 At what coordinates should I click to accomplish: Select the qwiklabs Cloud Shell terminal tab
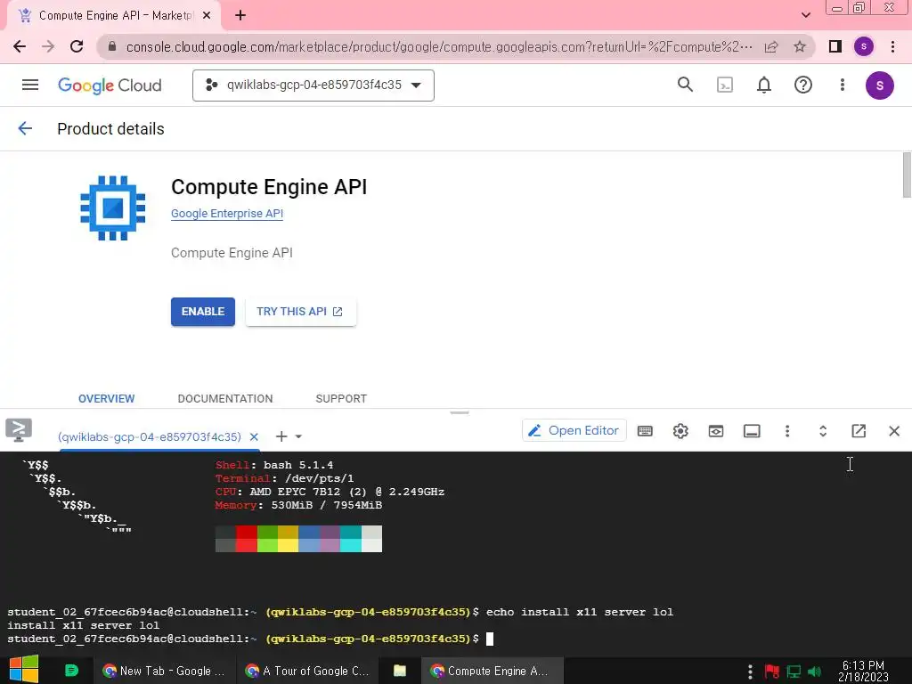[x=150, y=436]
